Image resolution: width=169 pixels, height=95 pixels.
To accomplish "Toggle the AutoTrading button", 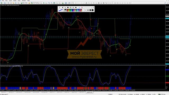I will click(35, 3).
